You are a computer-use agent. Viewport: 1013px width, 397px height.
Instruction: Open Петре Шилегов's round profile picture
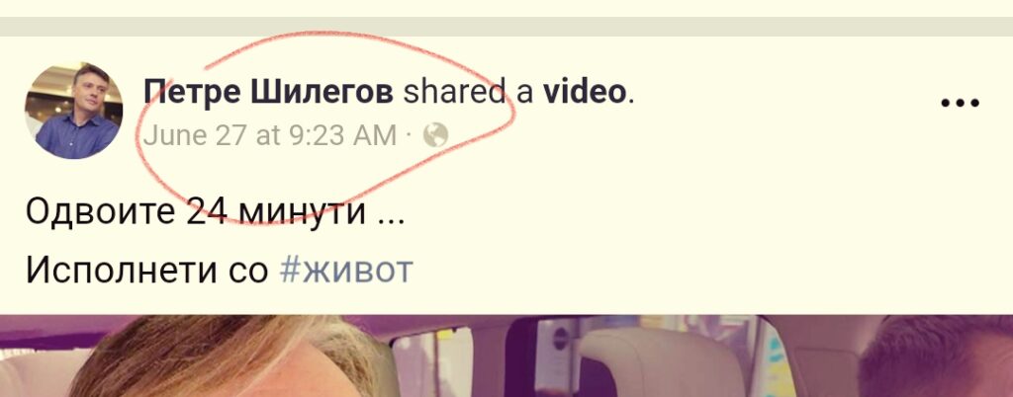pos(73,111)
